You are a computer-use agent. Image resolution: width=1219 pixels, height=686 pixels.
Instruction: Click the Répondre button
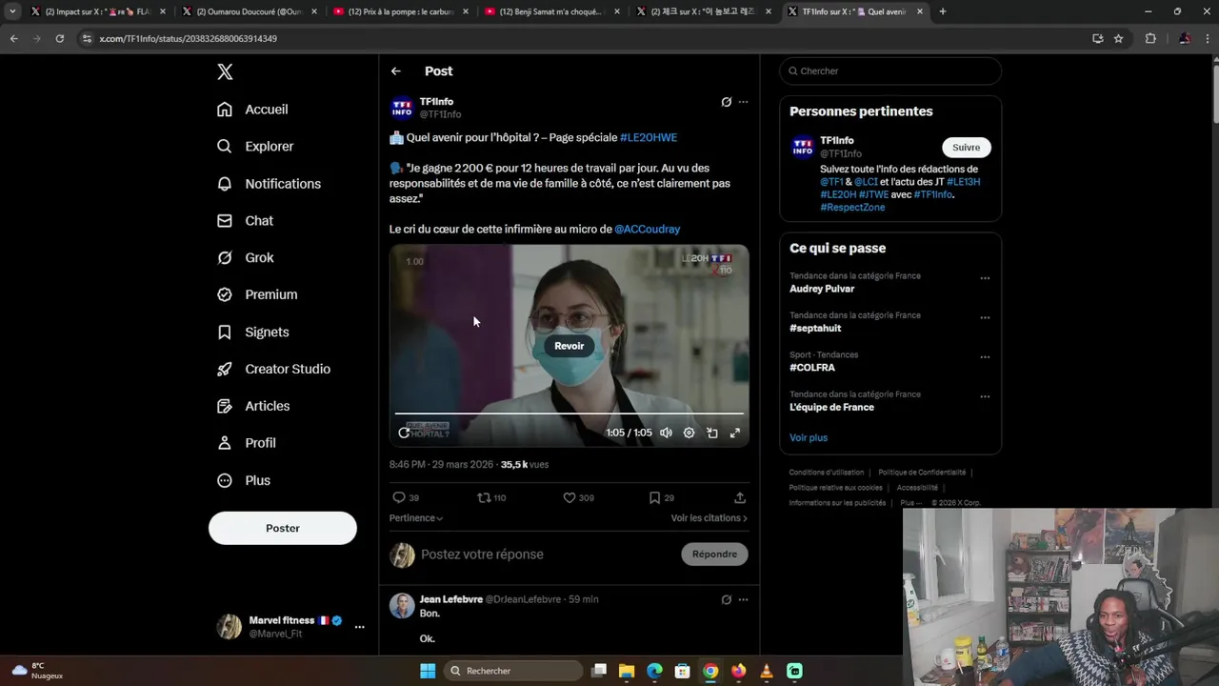point(714,555)
